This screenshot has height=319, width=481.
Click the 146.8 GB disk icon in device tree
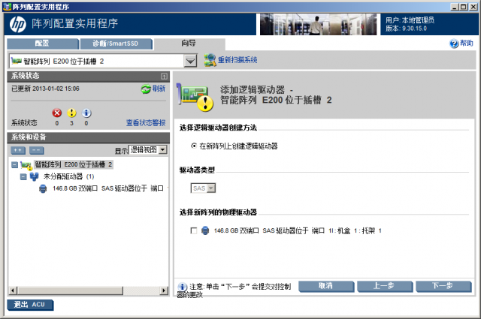(x=43, y=188)
